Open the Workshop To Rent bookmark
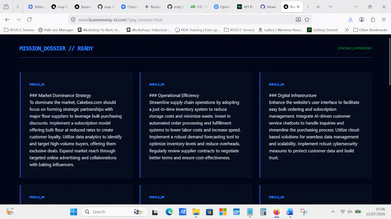The image size is (391, 219). [x=99, y=30]
